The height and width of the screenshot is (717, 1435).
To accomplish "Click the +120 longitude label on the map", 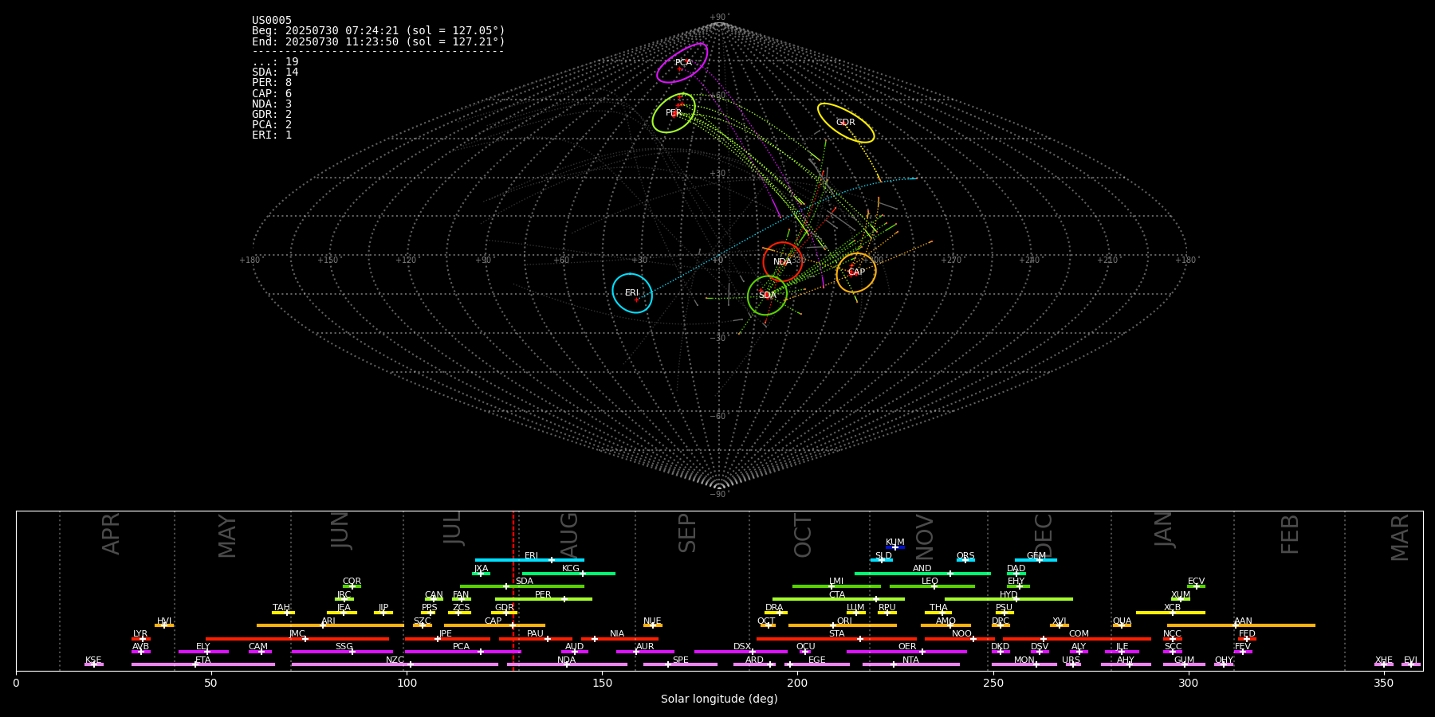I will click(x=406, y=261).
